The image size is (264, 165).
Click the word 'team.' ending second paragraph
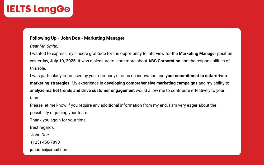35,98
